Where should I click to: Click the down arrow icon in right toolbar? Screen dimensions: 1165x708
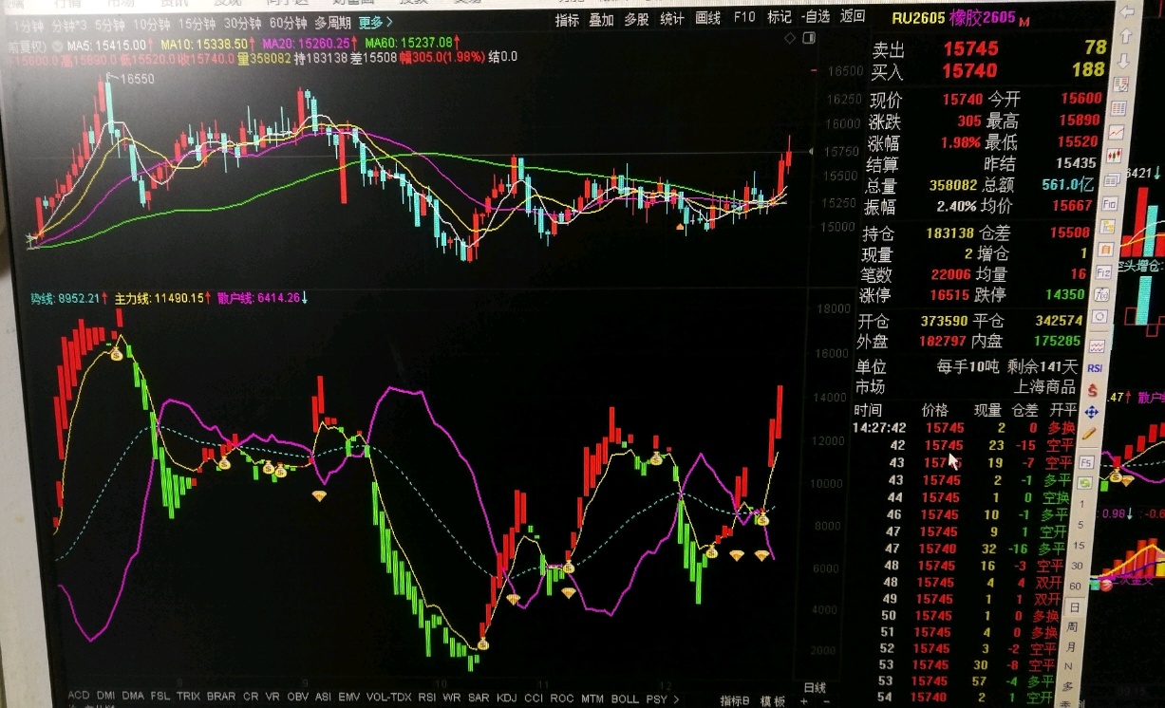[x=1125, y=60]
